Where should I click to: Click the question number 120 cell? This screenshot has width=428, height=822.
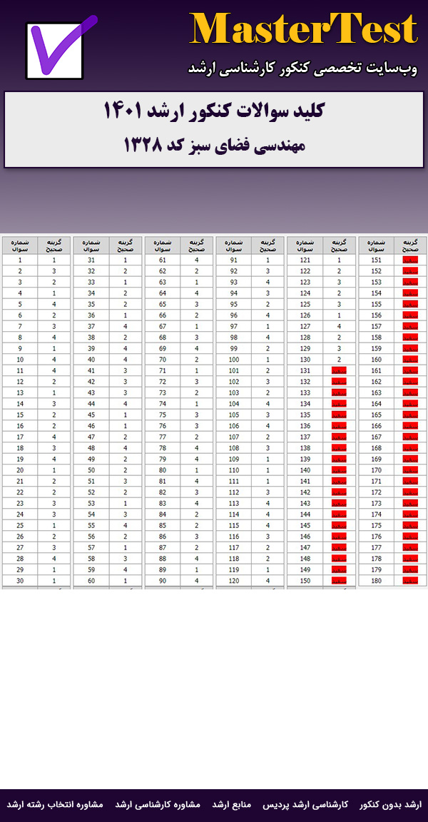pos(234,581)
